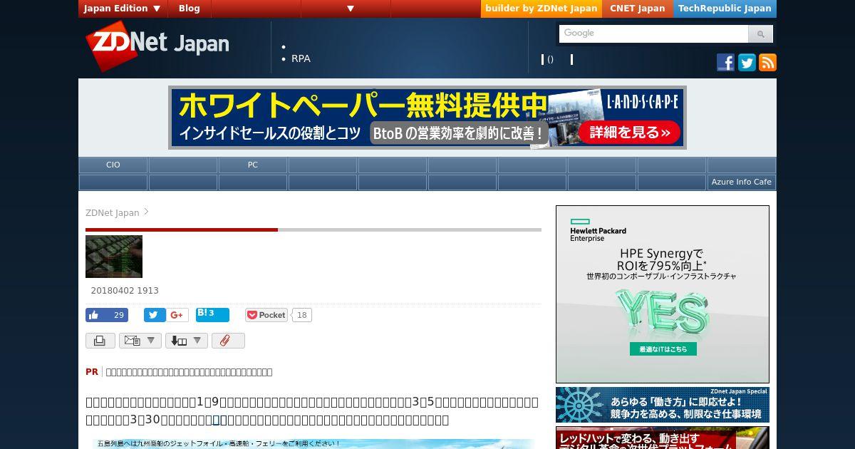Tweet the article with Twitter bird button
This screenshot has width=855, height=449.
tap(155, 315)
